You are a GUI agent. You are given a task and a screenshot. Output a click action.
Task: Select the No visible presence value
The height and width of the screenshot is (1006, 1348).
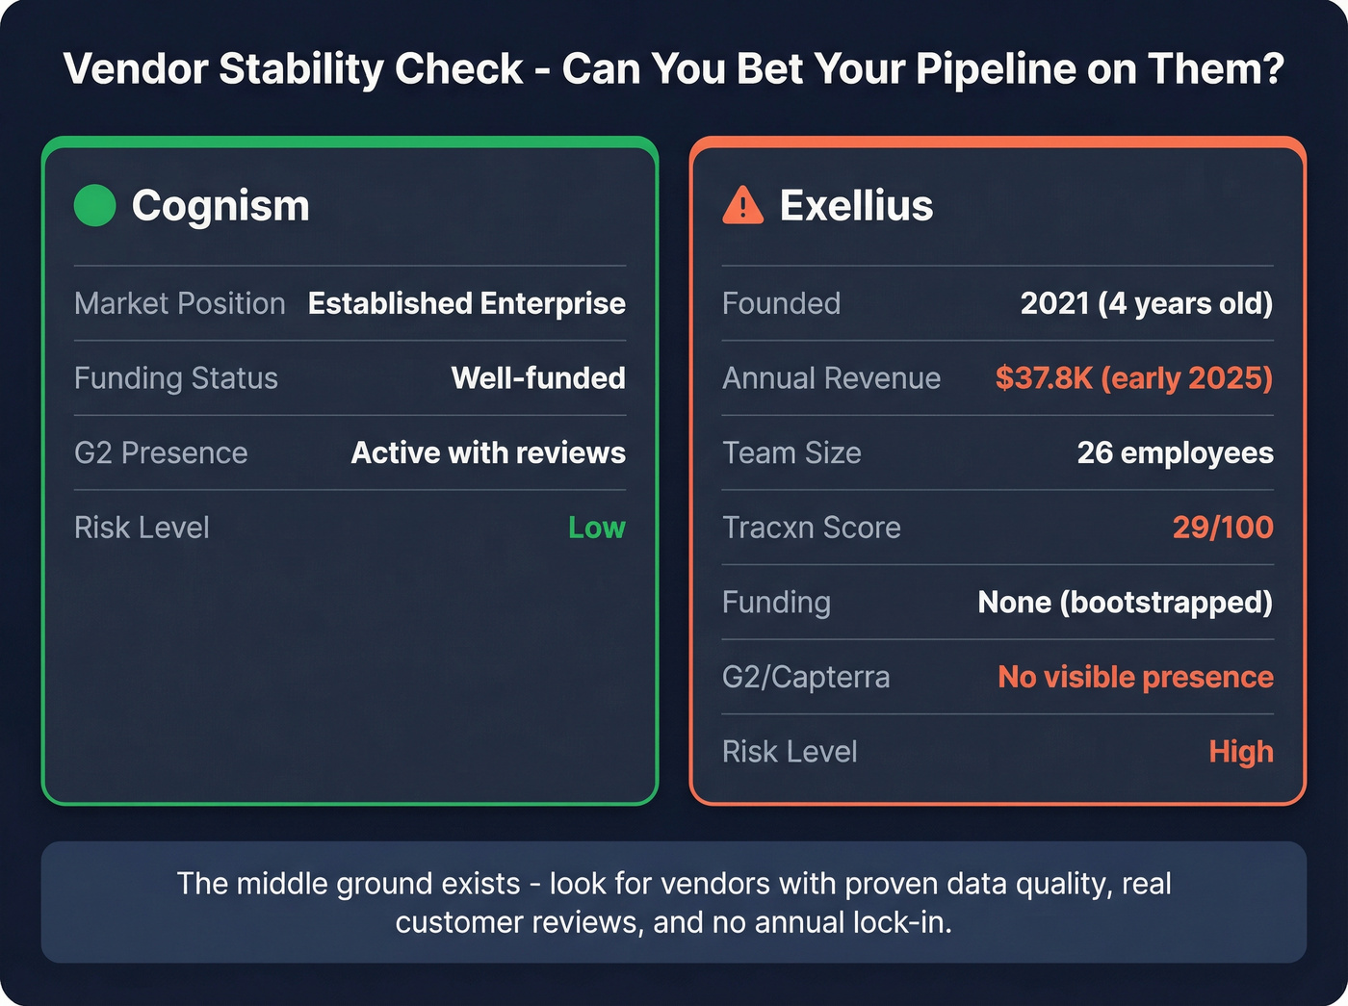pyautogui.click(x=1136, y=677)
